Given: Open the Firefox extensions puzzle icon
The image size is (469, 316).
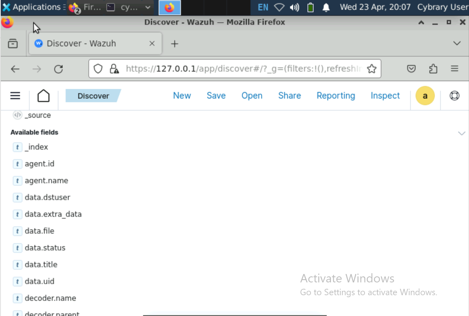Looking at the screenshot, I should [433, 69].
